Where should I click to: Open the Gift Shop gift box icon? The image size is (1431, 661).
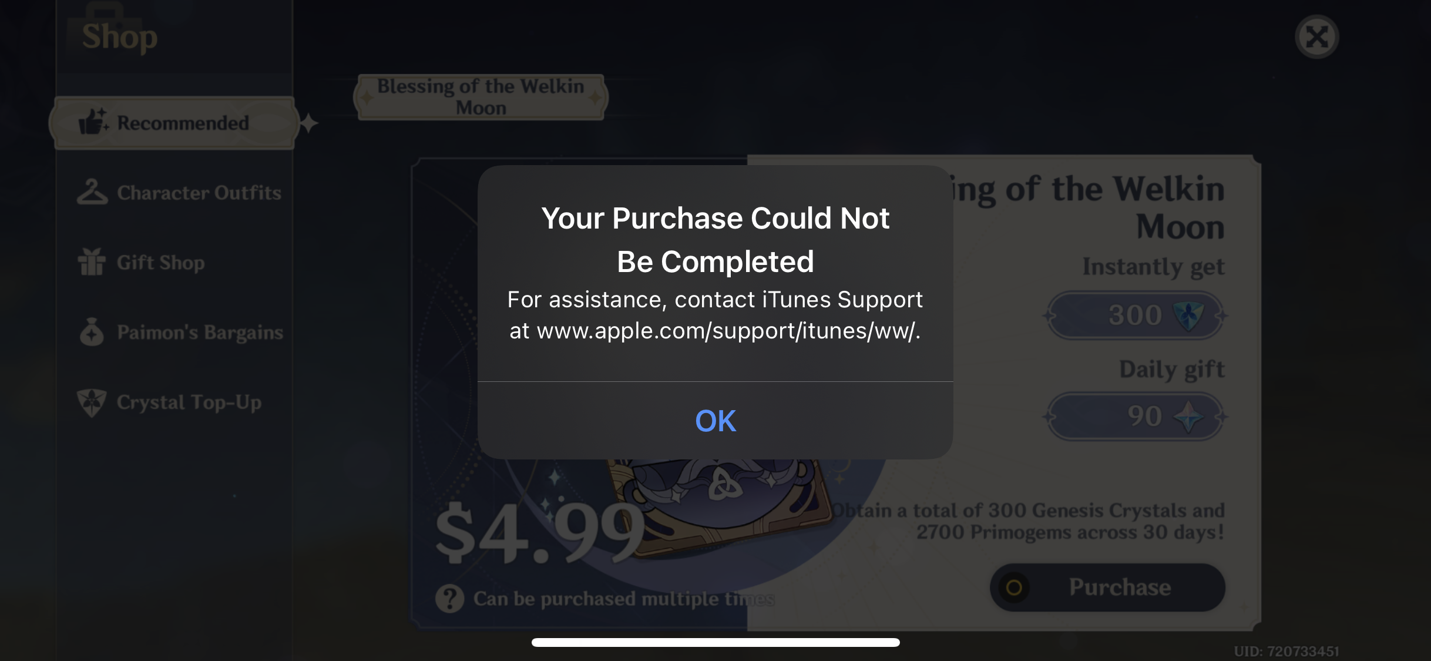coord(92,262)
